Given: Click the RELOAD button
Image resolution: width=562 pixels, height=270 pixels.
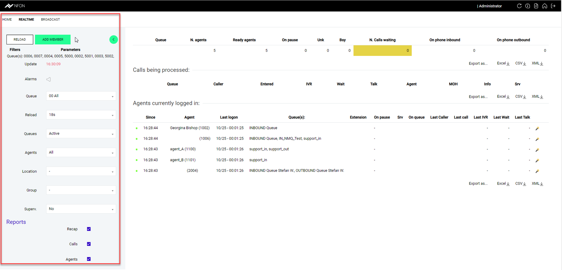Looking at the screenshot, I should [x=20, y=40].
